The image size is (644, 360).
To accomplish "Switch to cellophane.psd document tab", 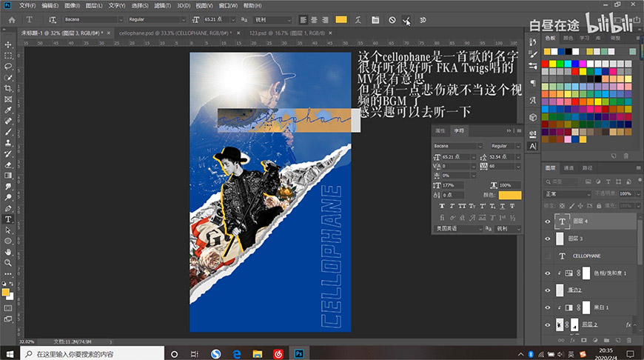I will 175,33.
